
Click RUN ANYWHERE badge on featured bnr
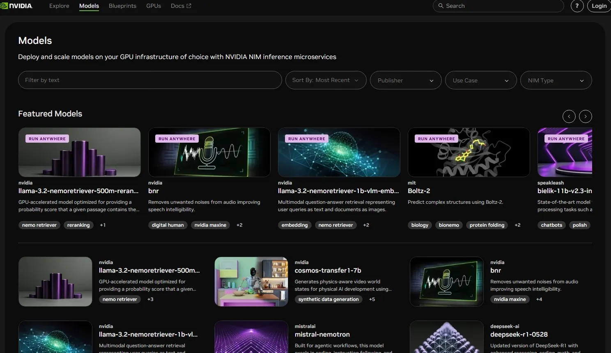click(177, 139)
